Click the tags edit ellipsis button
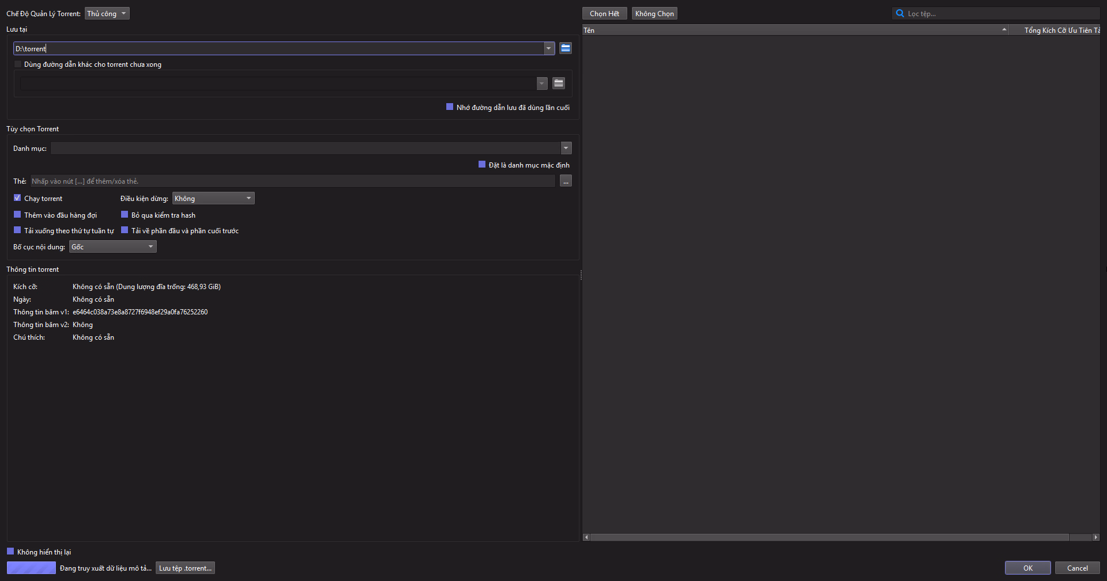The image size is (1107, 581). [x=566, y=181]
